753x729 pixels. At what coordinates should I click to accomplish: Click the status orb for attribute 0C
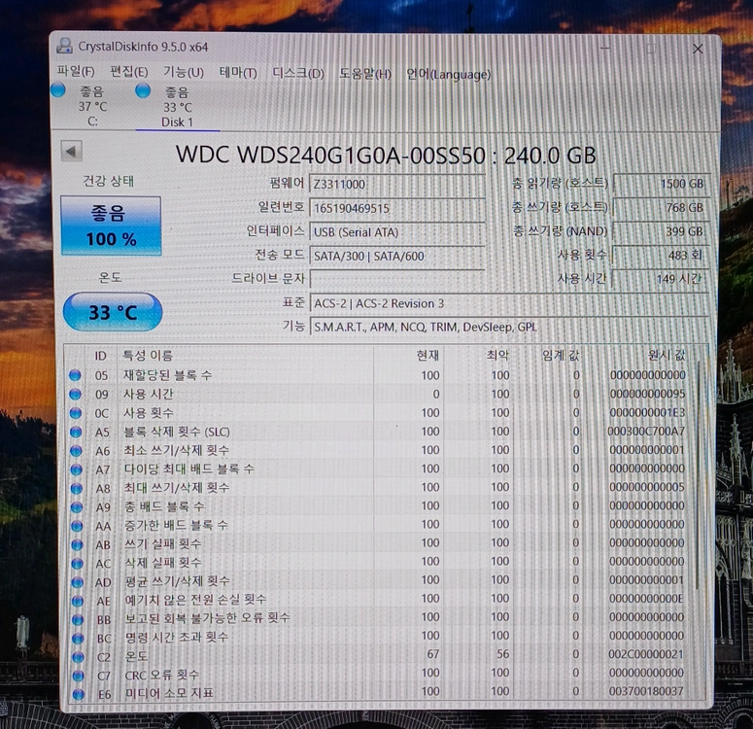[x=76, y=413]
